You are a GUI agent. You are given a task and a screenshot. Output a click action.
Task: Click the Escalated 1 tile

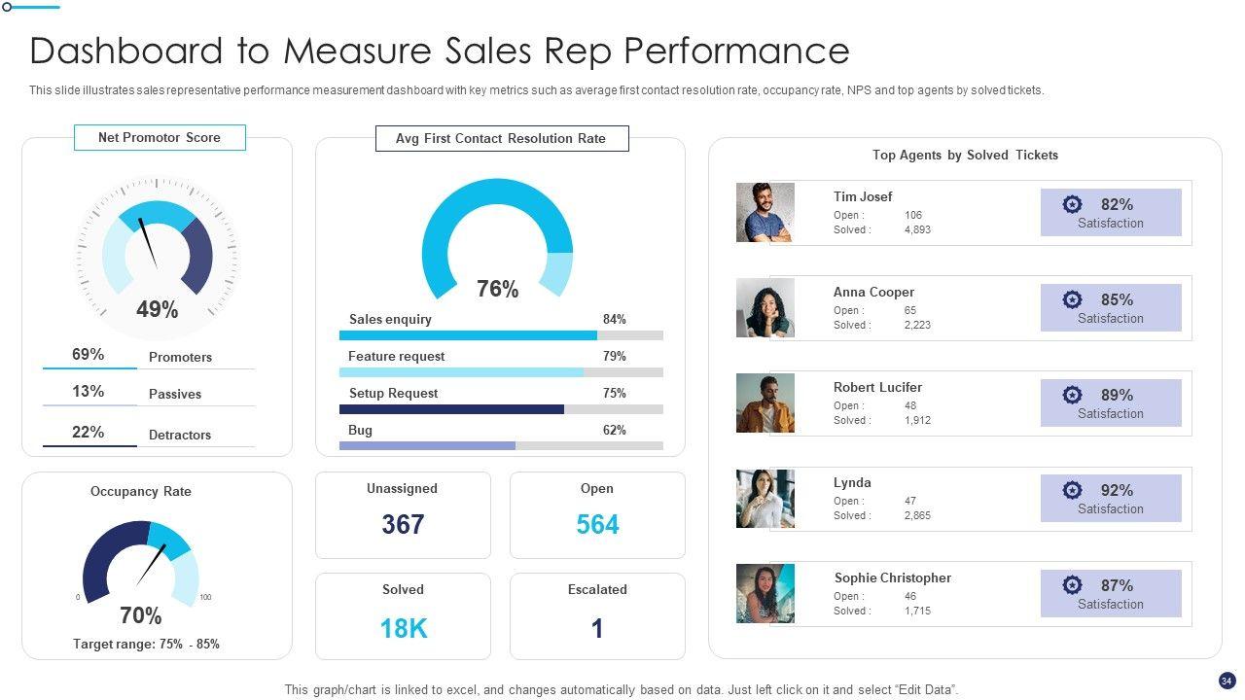coord(597,616)
